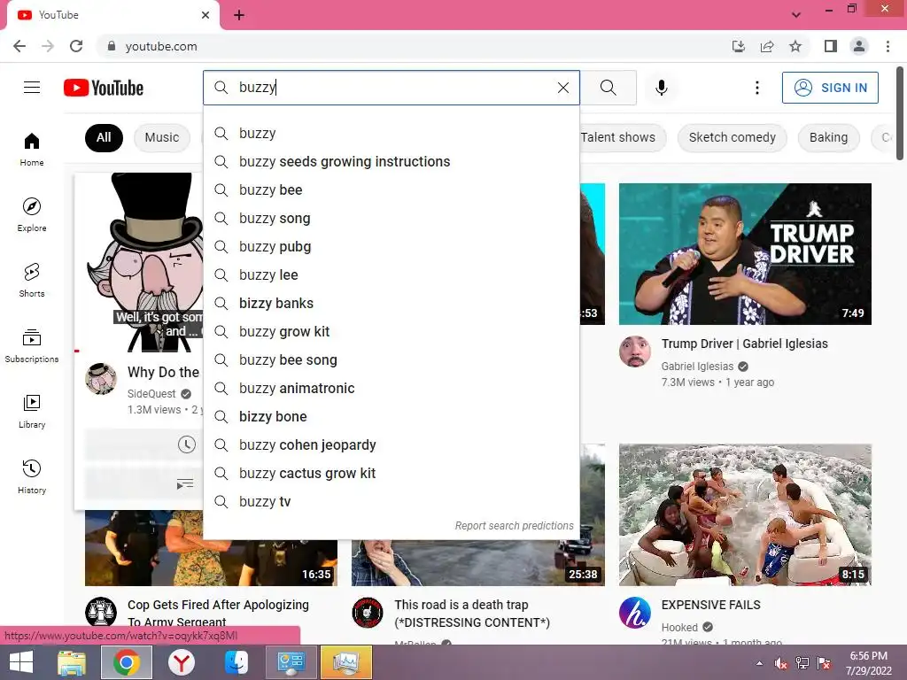The image size is (907, 680).
Task: Bookmark this page with the star icon
Action: pyautogui.click(x=795, y=46)
